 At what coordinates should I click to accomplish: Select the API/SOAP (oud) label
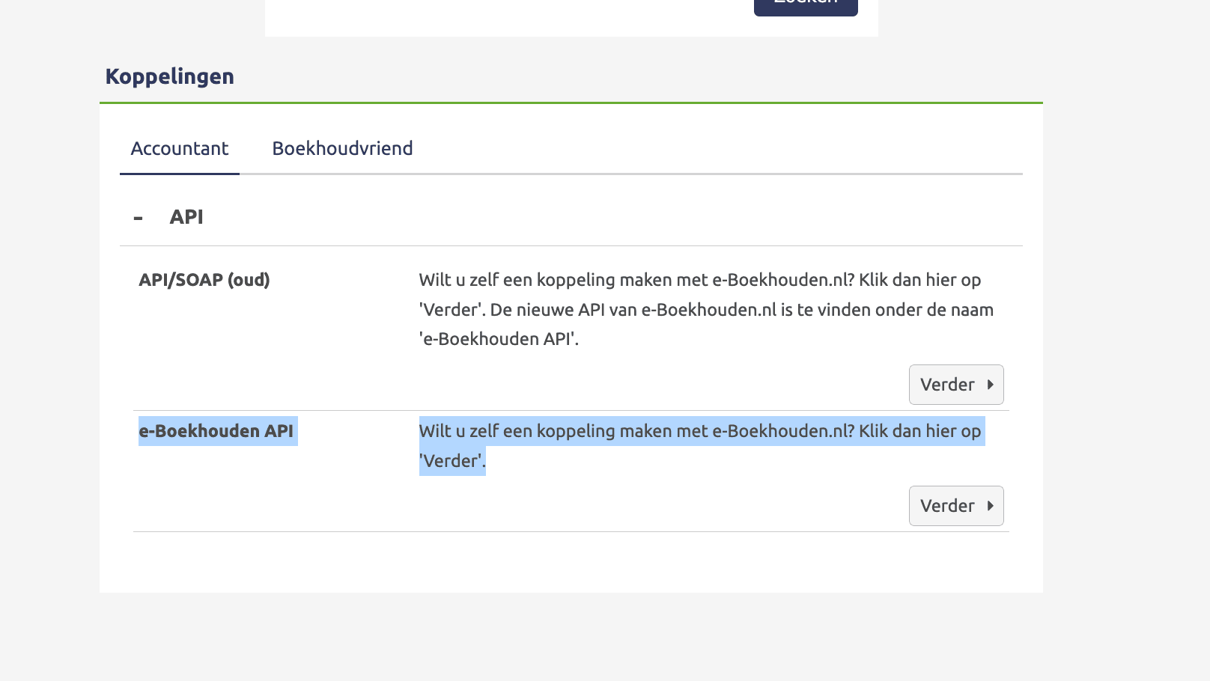tap(204, 280)
